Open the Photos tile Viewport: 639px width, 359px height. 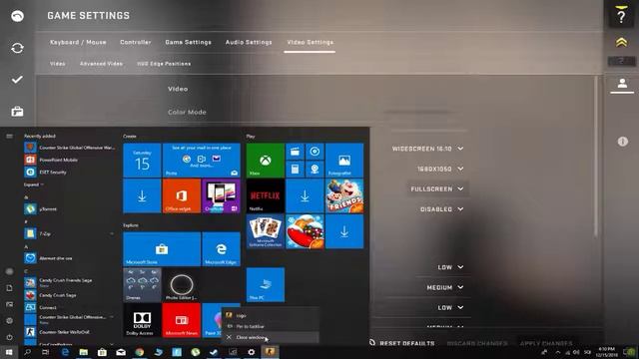[344, 161]
